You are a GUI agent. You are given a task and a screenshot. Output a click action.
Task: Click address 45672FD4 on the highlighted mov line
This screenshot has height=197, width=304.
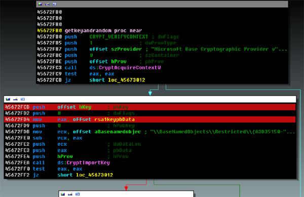pyautogui.click(x=17, y=120)
